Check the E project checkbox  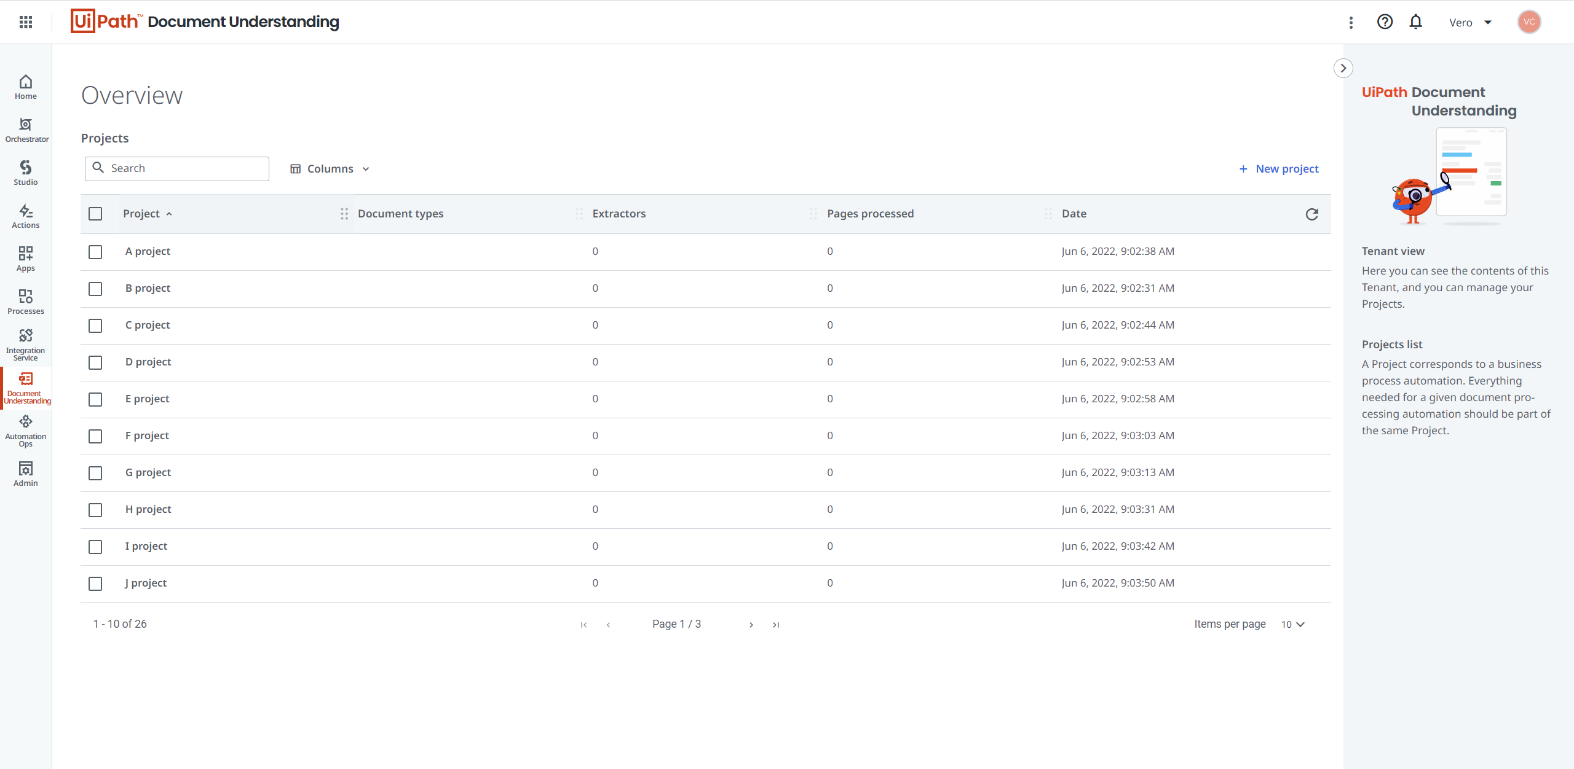95,399
